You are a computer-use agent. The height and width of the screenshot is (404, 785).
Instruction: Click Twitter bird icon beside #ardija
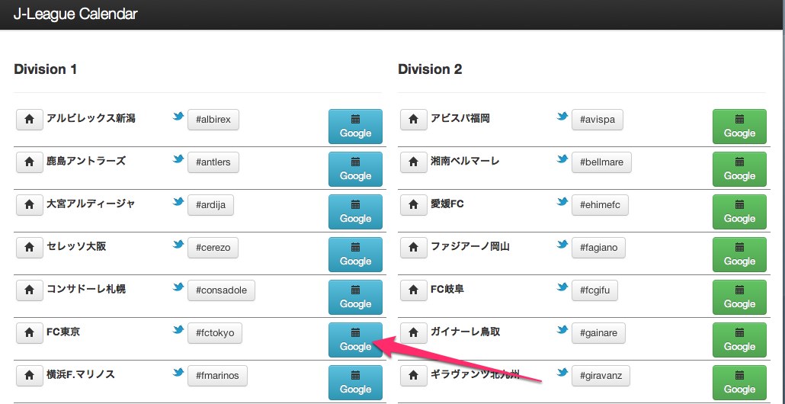point(178,201)
